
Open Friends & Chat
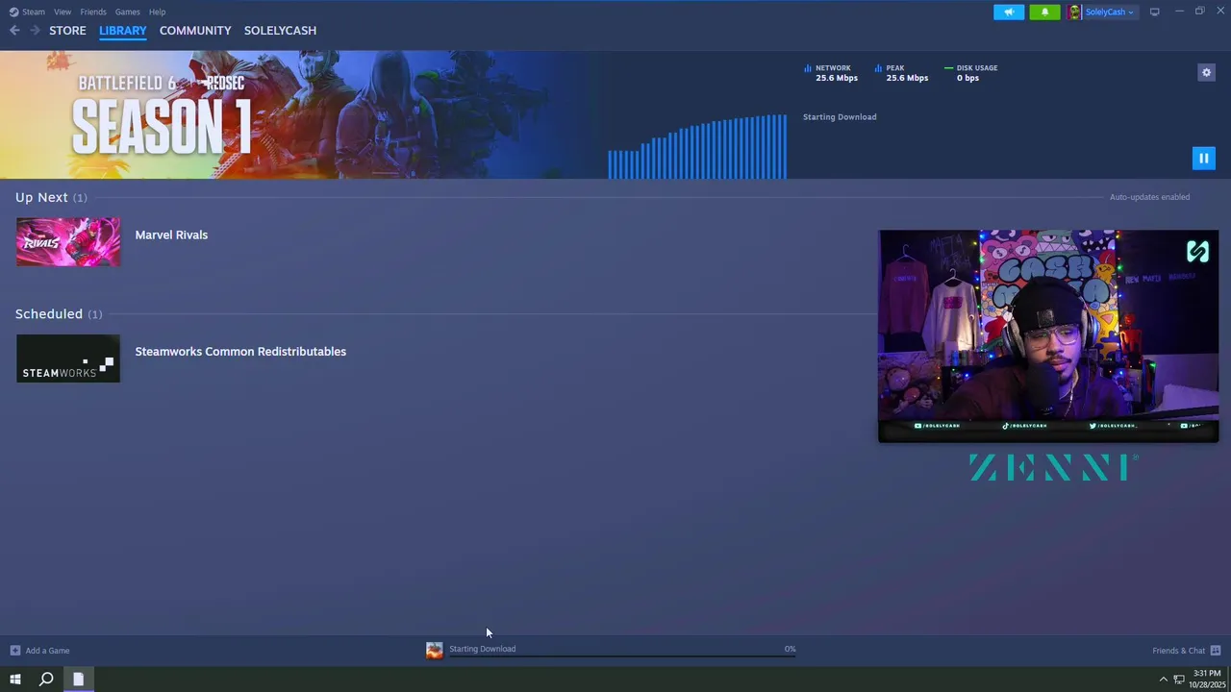[1179, 651]
